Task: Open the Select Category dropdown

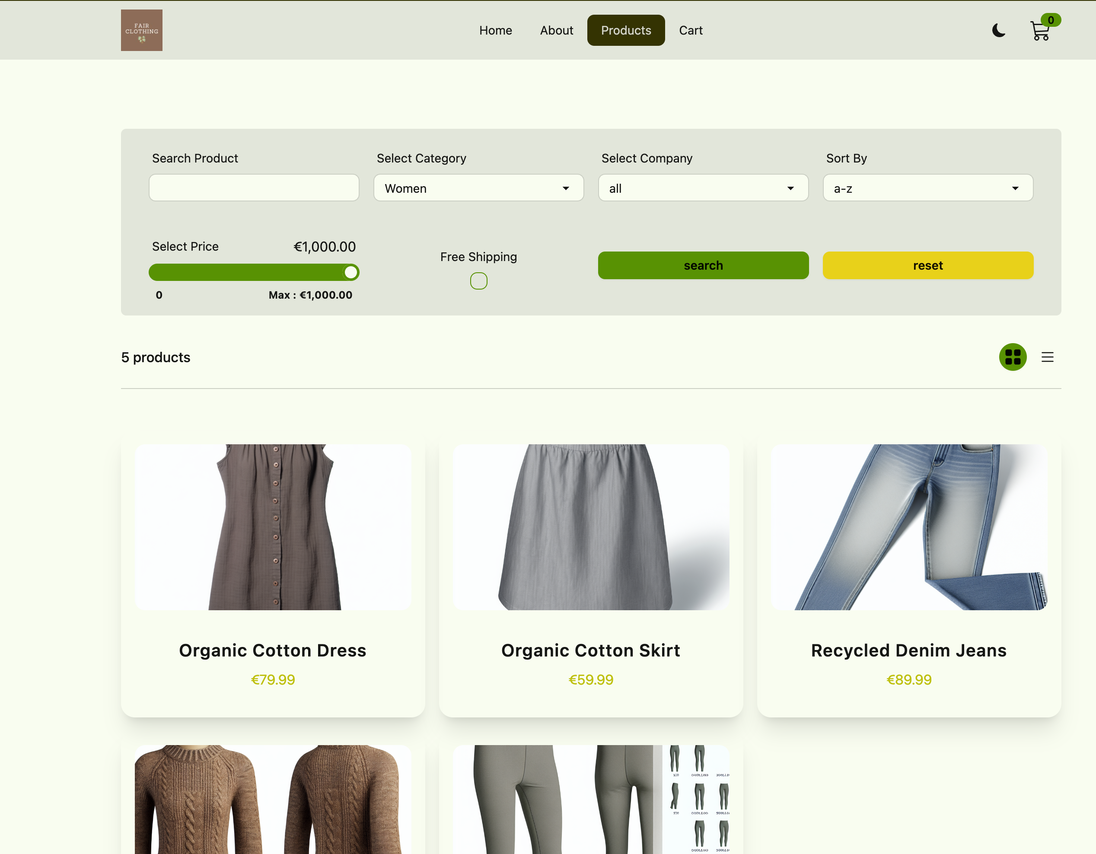Action: pos(478,188)
